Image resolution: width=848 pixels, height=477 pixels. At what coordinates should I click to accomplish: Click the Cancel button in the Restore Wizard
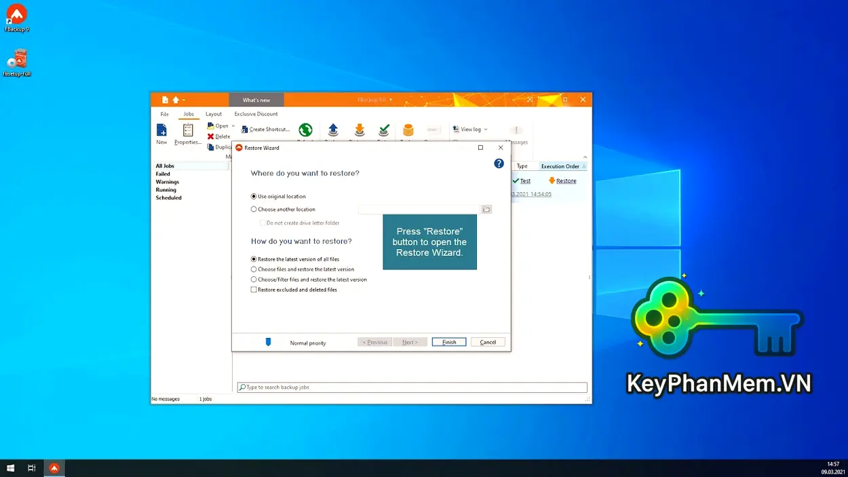pos(488,342)
